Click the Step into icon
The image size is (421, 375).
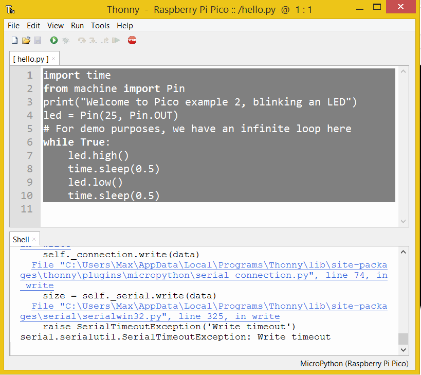93,40
